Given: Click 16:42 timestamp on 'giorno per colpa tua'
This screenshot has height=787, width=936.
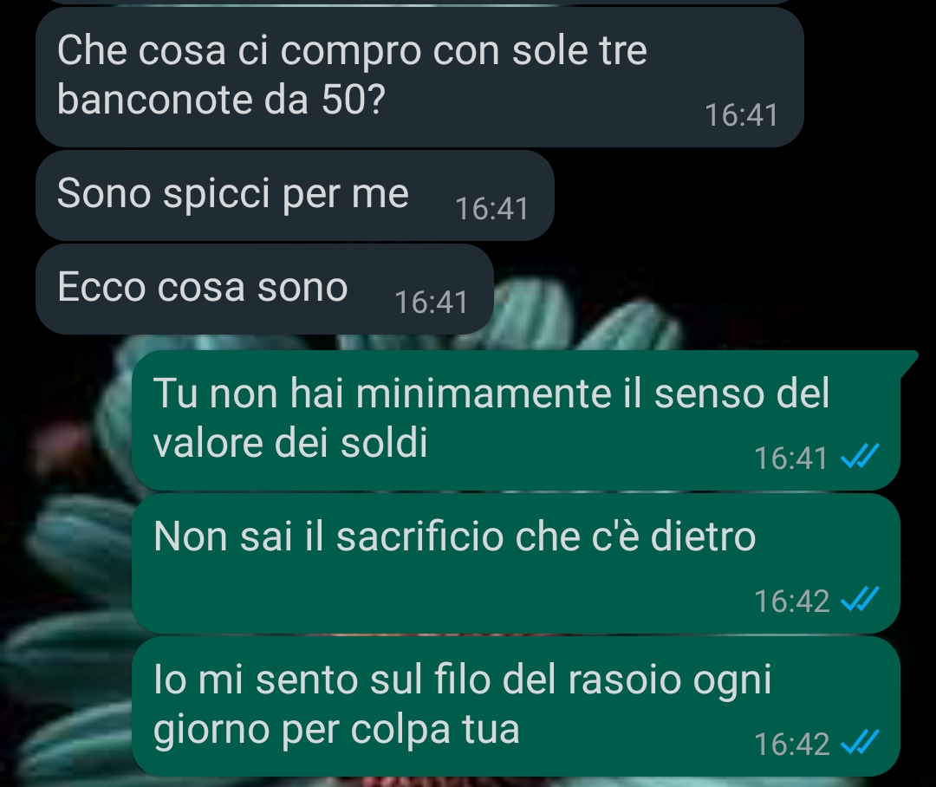Looking at the screenshot, I should coord(791,744).
